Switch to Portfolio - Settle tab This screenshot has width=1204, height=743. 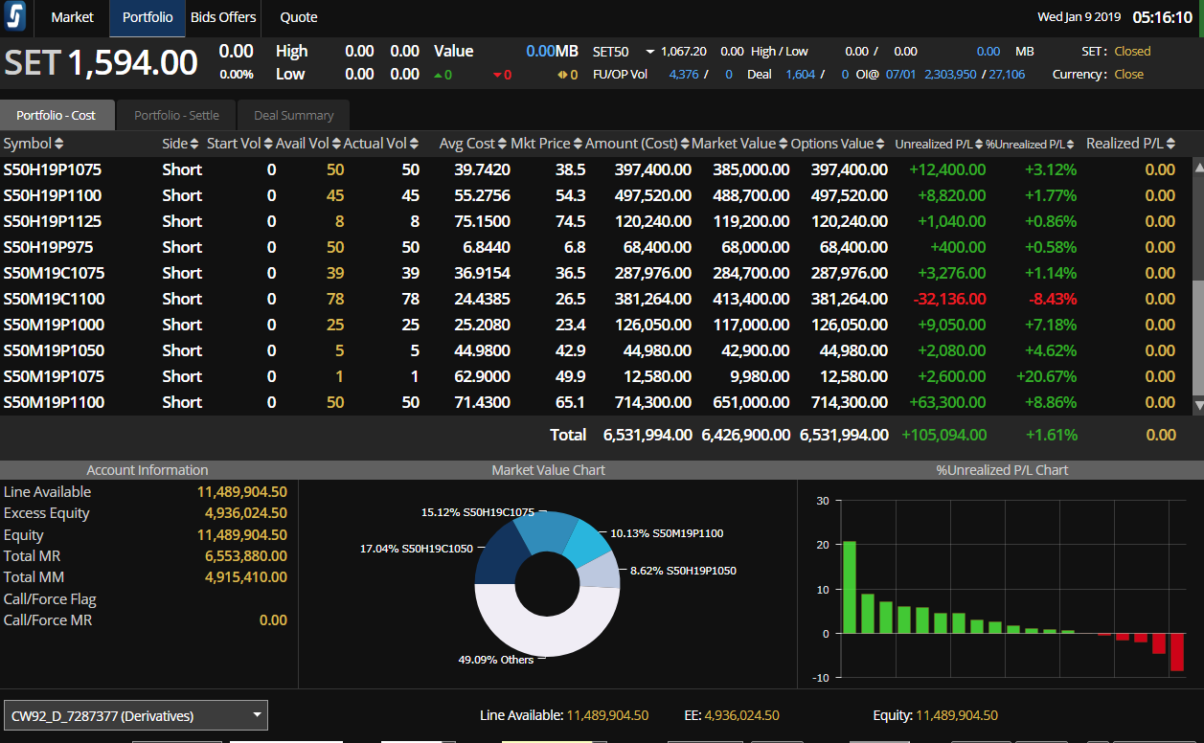[x=176, y=115]
